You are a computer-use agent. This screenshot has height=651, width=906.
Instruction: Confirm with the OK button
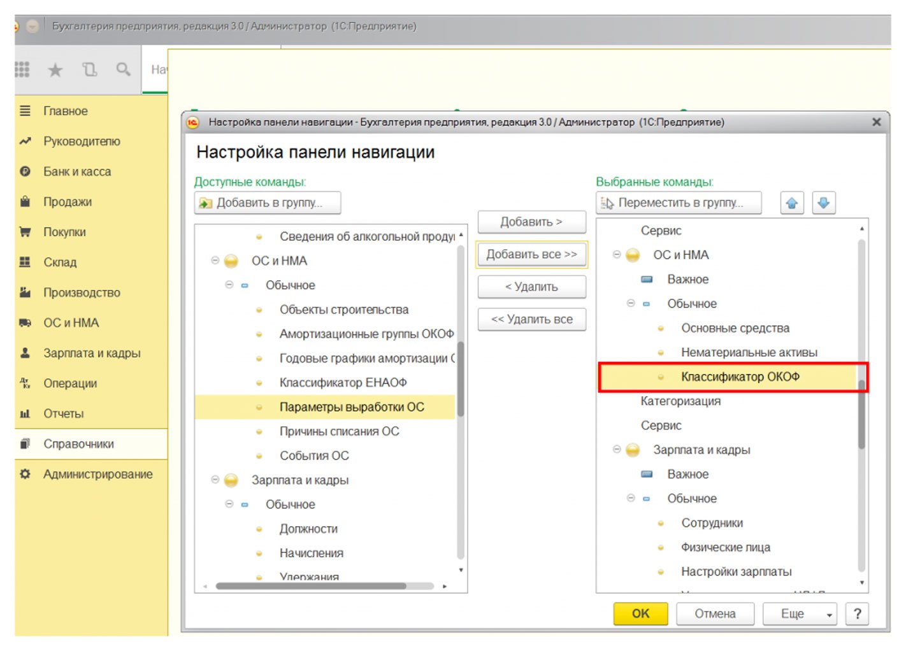click(x=640, y=614)
